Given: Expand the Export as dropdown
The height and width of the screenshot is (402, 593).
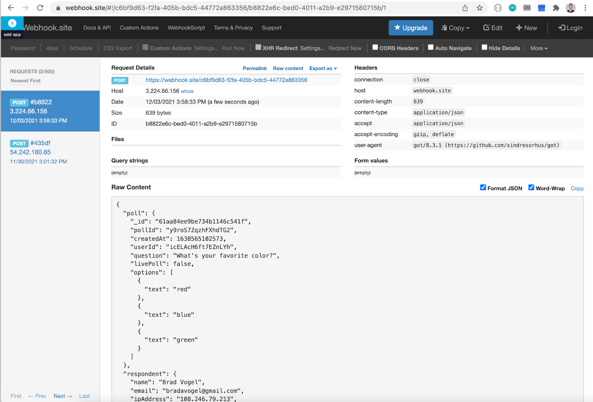Looking at the screenshot, I should 323,69.
